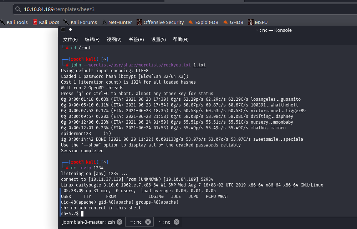Open the Kali Tools bookmark
357x229 pixels.
[x=14, y=23]
